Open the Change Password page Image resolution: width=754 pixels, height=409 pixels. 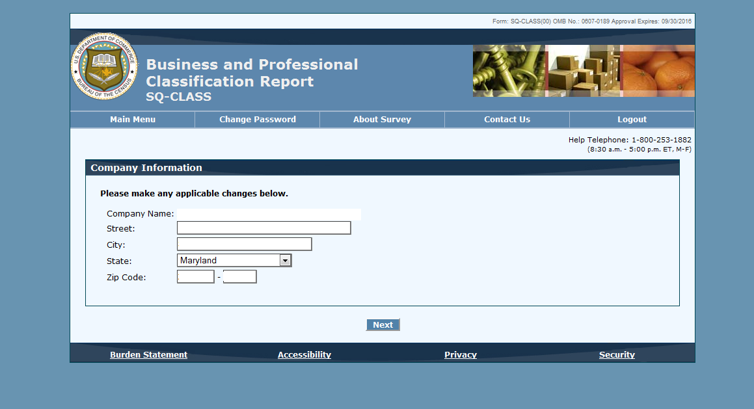[258, 120]
